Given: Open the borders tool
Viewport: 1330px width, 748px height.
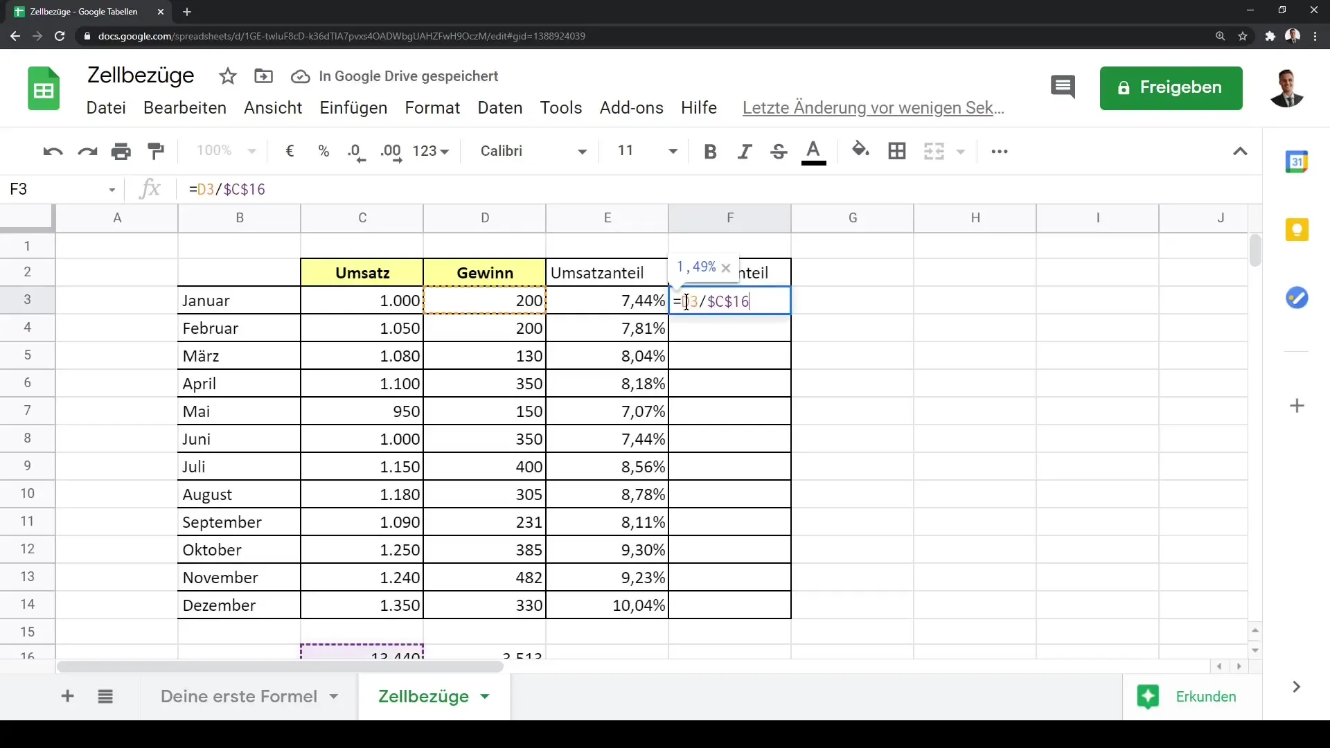Looking at the screenshot, I should [x=897, y=151].
